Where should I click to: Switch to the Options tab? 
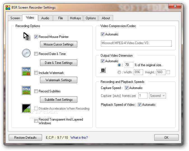[x=91, y=18]
